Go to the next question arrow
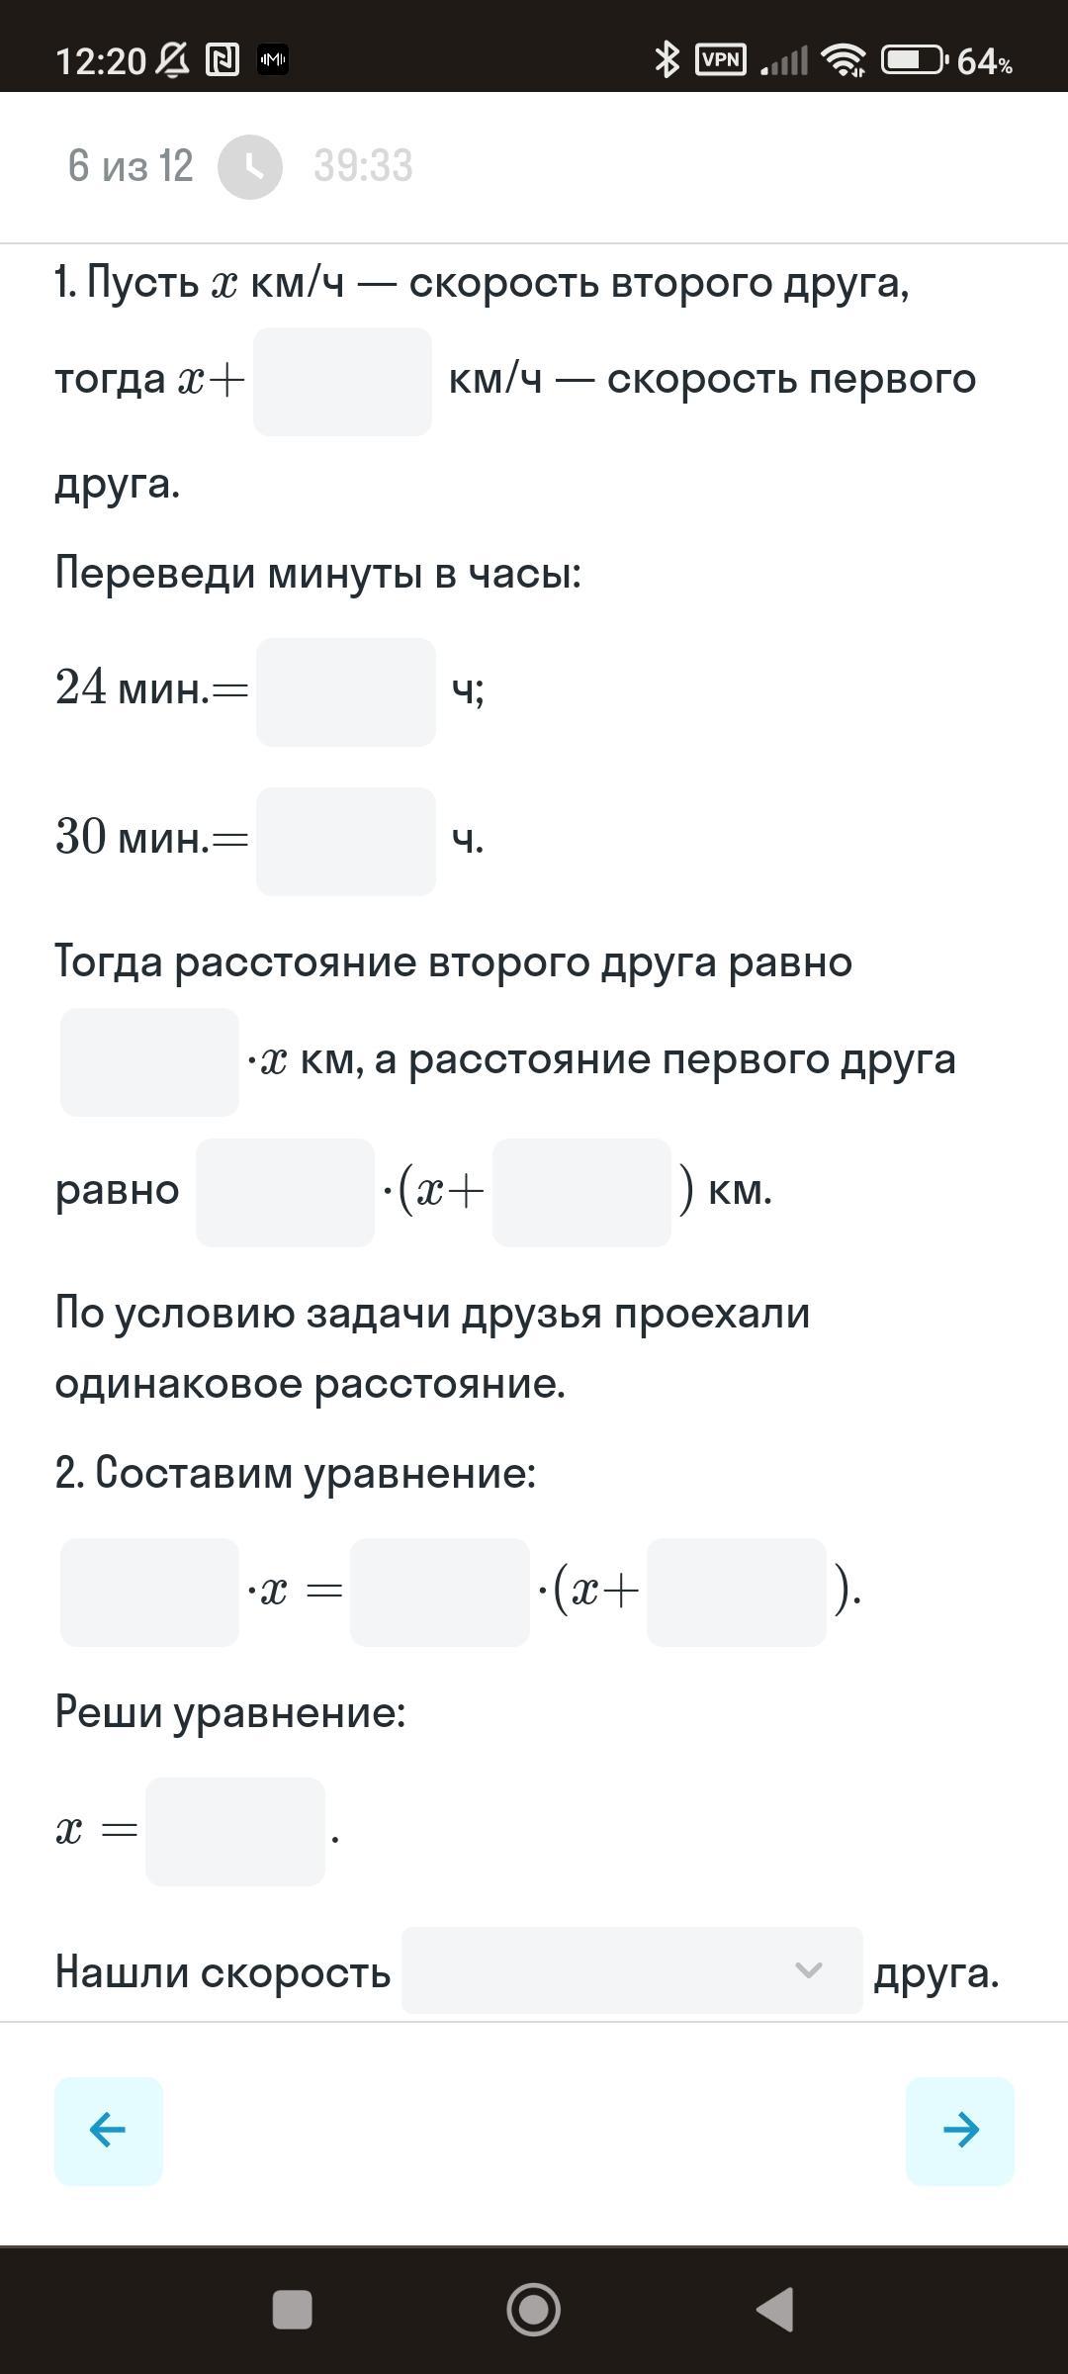Image resolution: width=1068 pixels, height=2374 pixels. 959,2130
